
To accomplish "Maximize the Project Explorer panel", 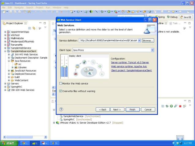I will pyautogui.click(x=45, y=23).
